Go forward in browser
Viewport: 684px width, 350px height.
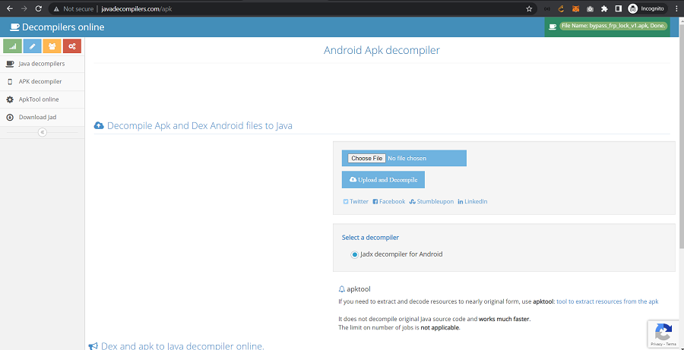24,8
